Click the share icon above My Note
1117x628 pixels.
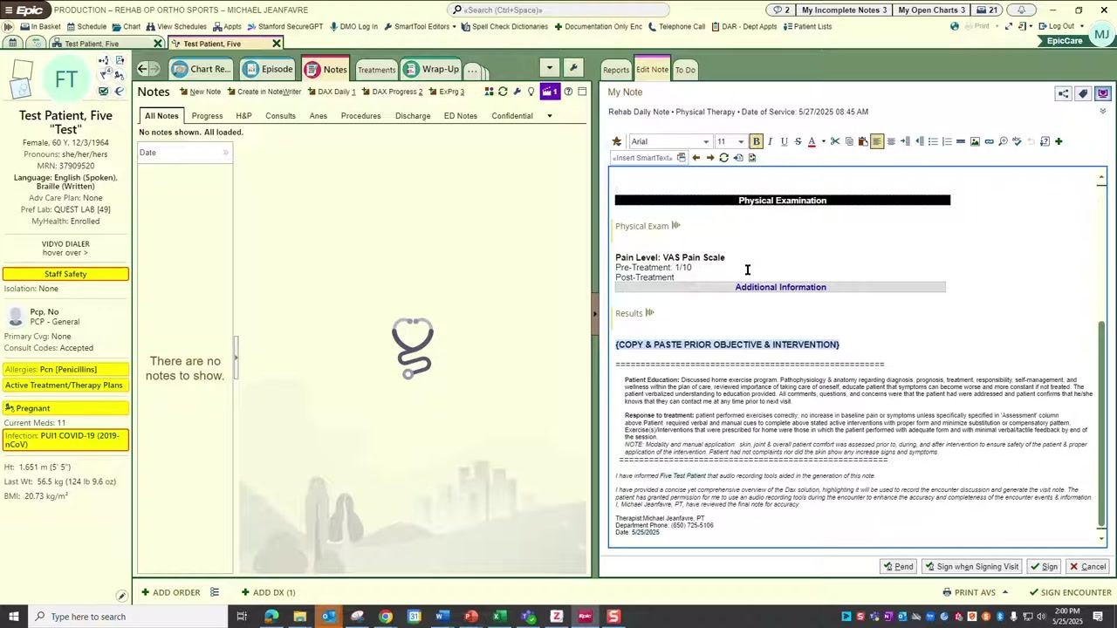[x=1063, y=93]
